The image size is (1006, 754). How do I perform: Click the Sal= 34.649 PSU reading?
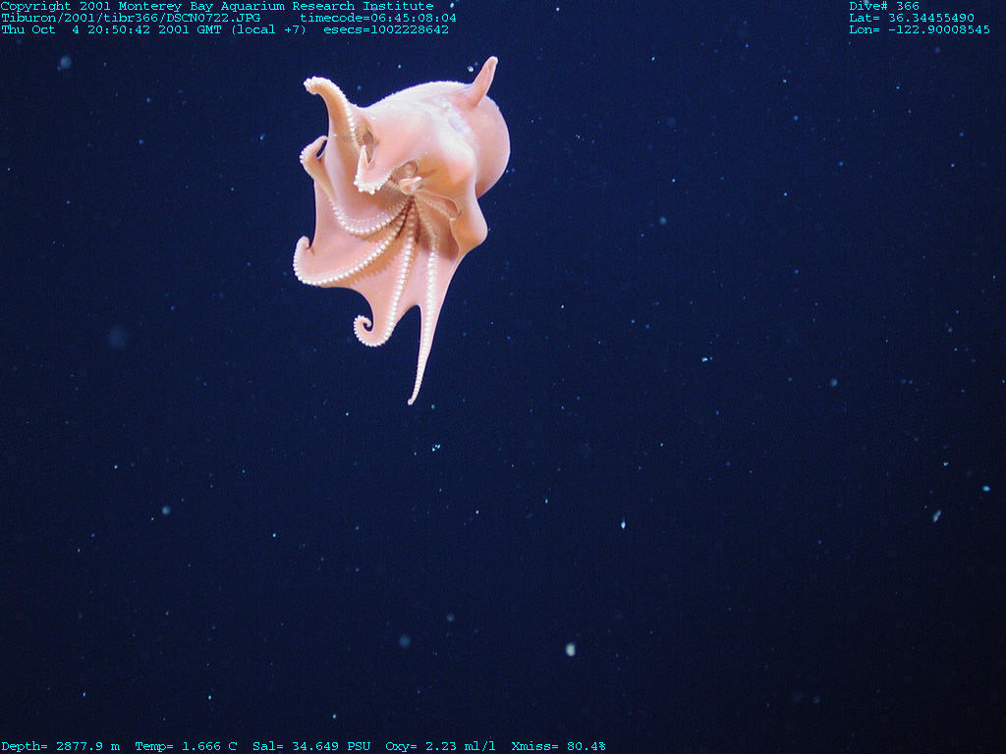(311, 746)
